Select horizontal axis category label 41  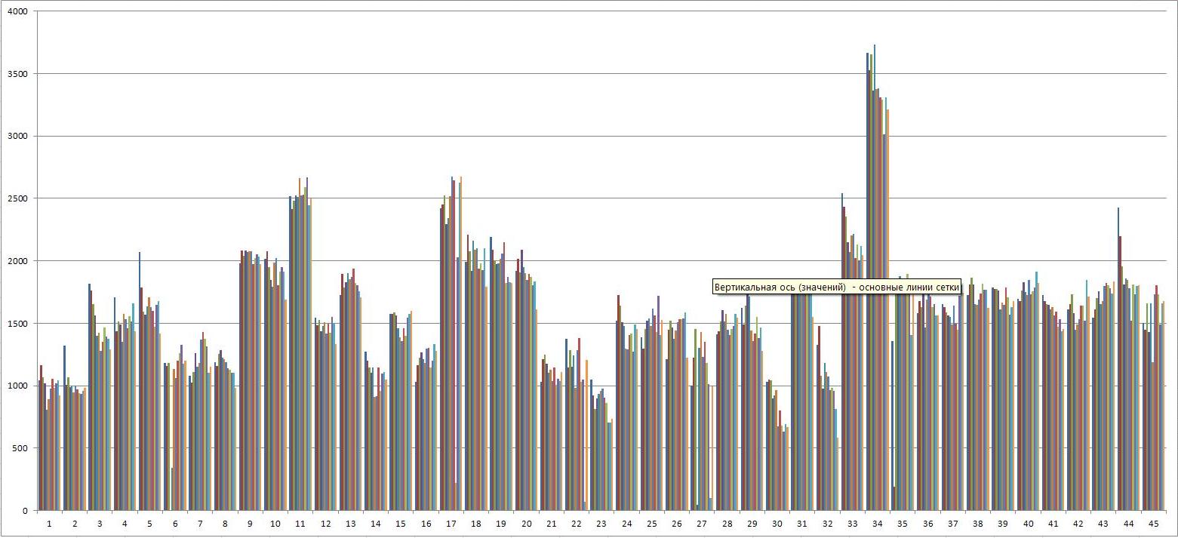[1053, 524]
